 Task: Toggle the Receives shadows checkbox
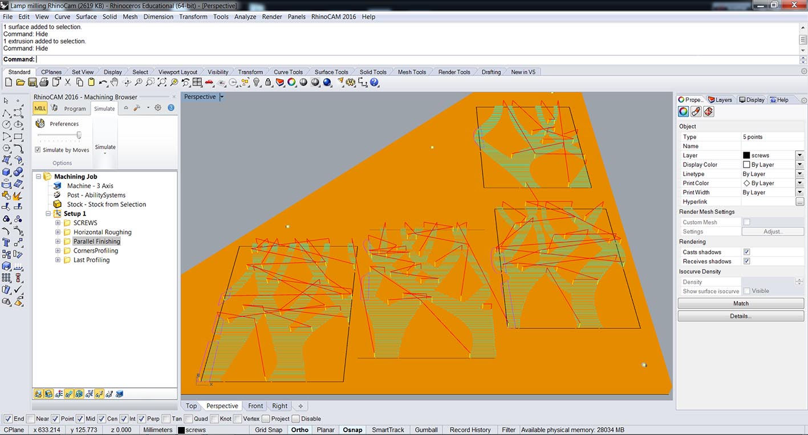coord(747,261)
